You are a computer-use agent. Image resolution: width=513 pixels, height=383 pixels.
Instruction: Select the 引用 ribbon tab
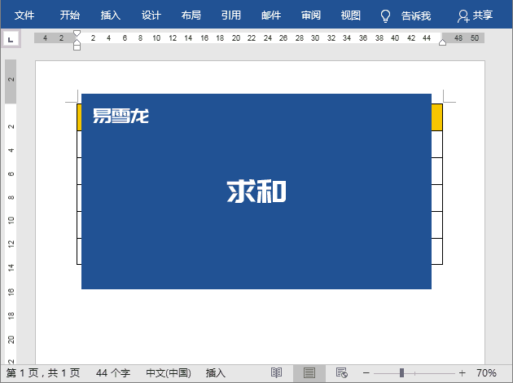coord(231,15)
